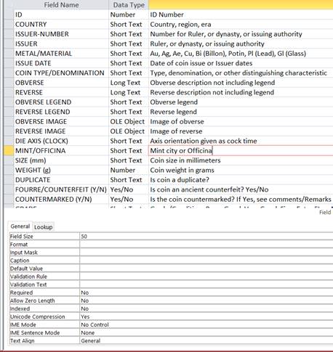Switch to the Lookup tab
The image size is (333, 352).
pyautogui.click(x=43, y=227)
